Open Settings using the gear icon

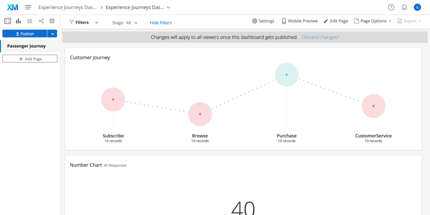pyautogui.click(x=255, y=21)
